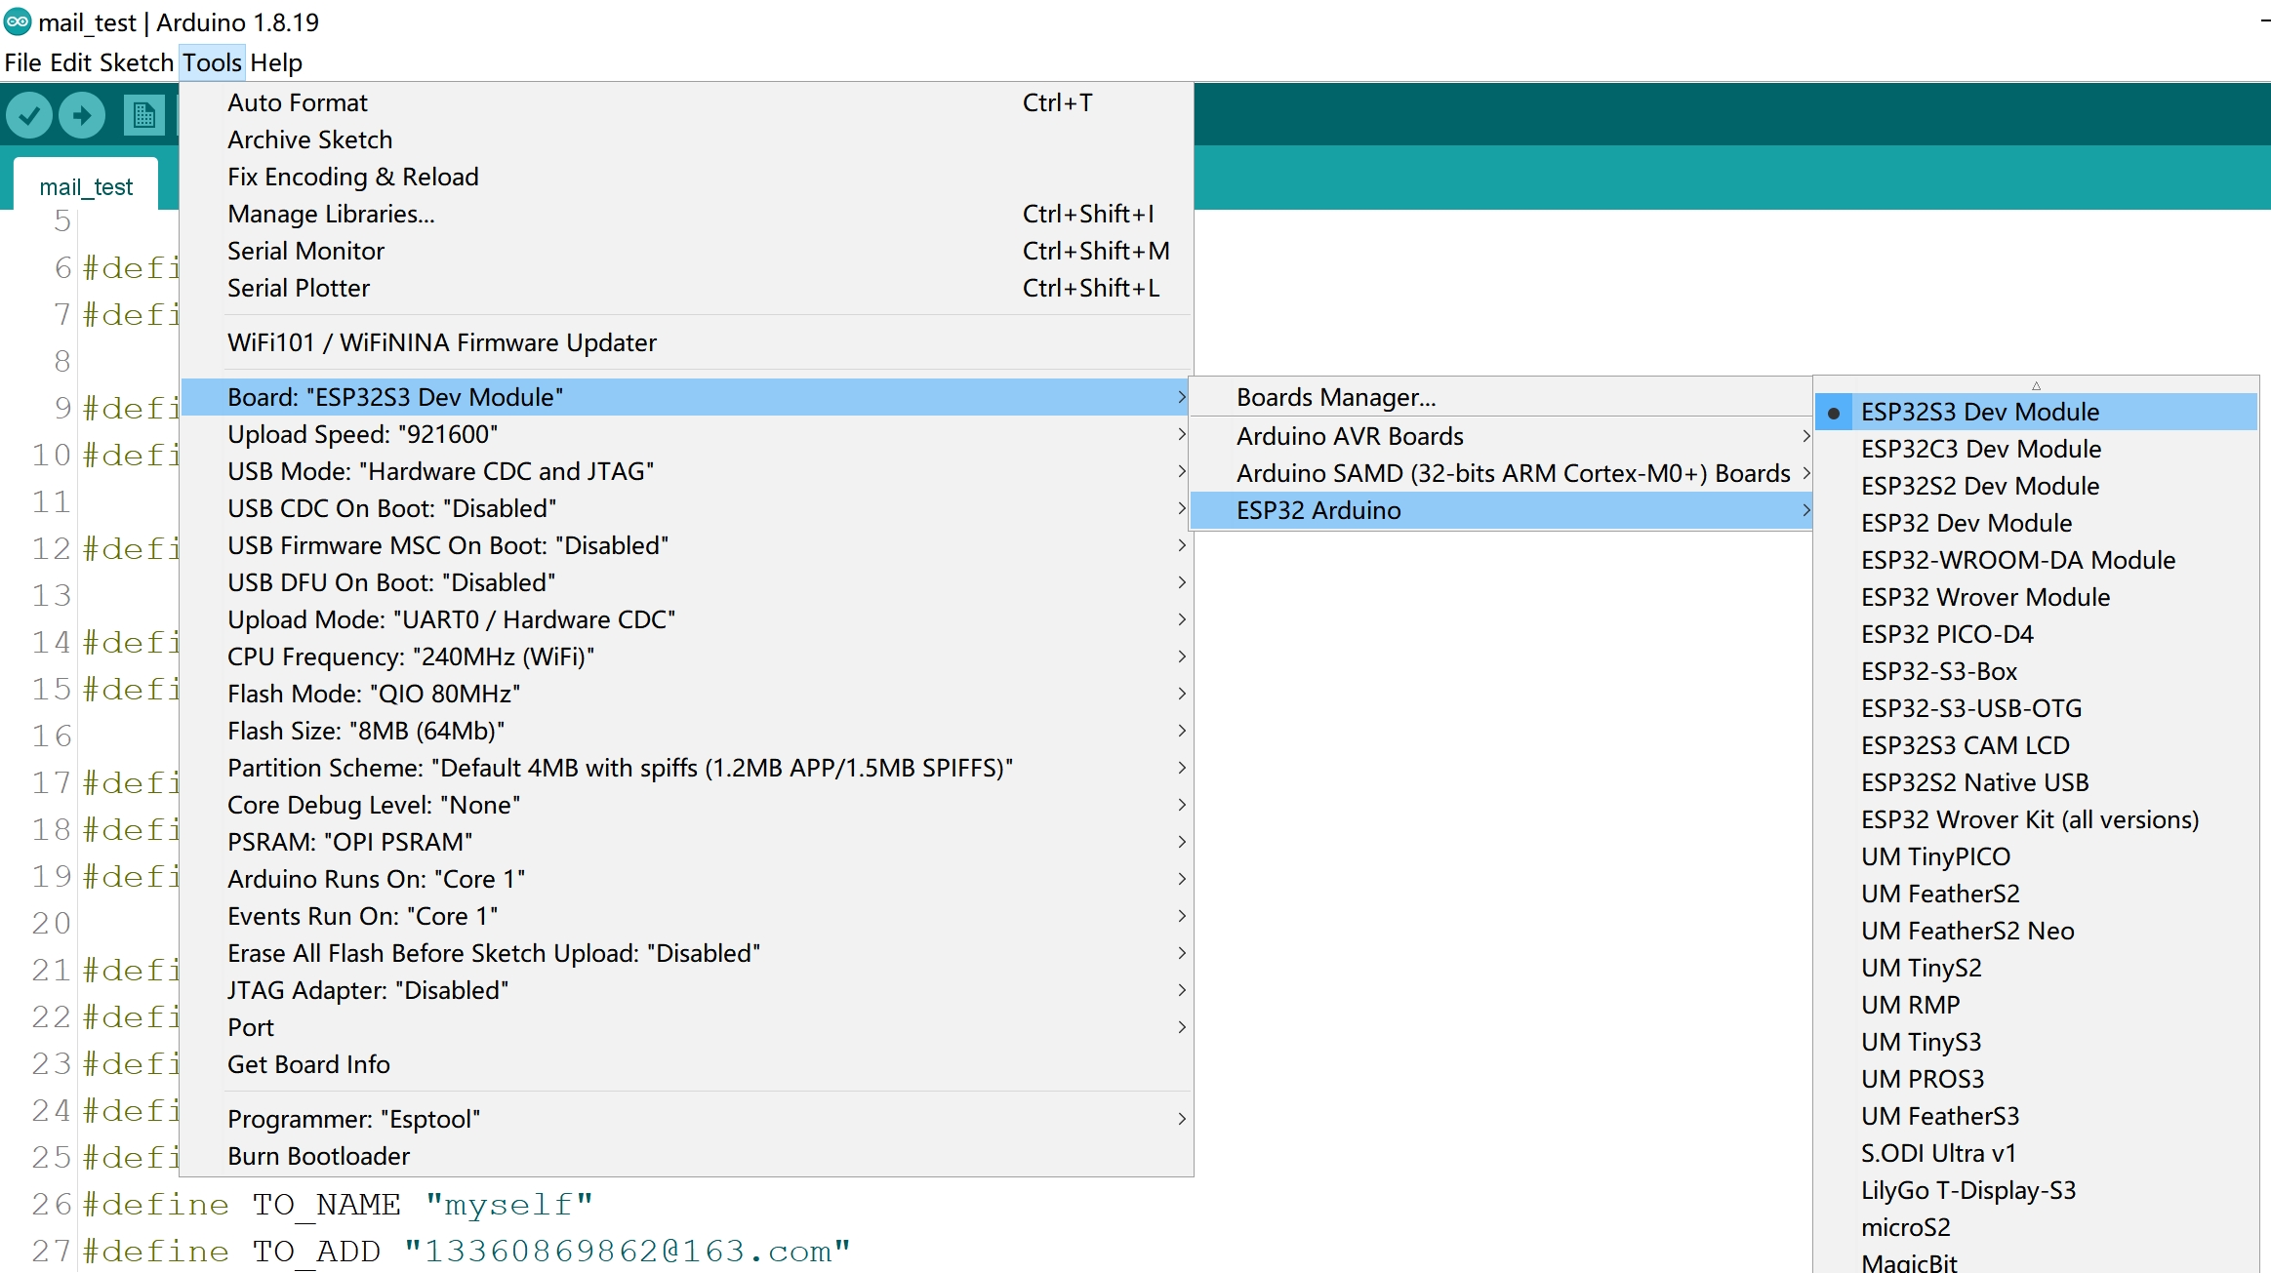Click the Verify checkmark toolbar icon
This screenshot has width=2271, height=1273.
point(29,115)
